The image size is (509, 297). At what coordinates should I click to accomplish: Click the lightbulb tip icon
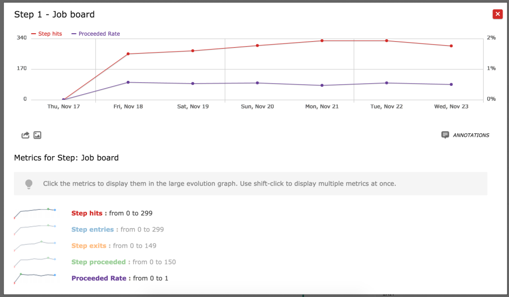pos(29,183)
